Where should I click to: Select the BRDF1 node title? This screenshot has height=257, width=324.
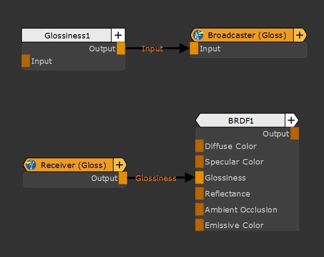(241, 121)
